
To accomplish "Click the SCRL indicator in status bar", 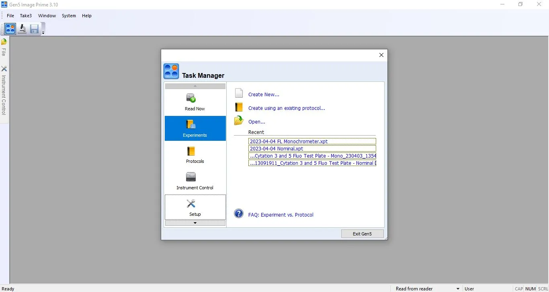I will coord(543,289).
